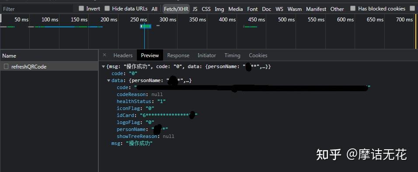Click the idCard property line
Viewport: 418px width, 172px height.
(x=157, y=115)
